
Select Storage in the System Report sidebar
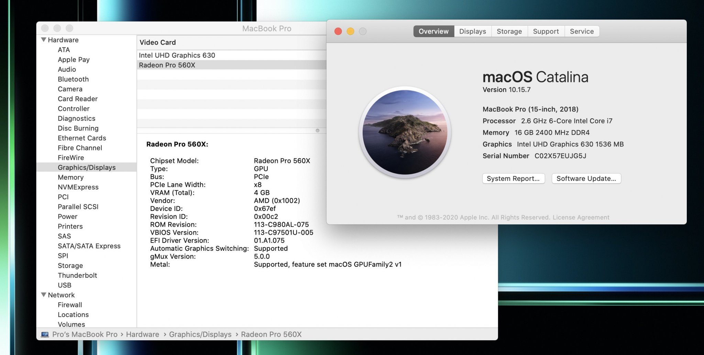point(70,265)
